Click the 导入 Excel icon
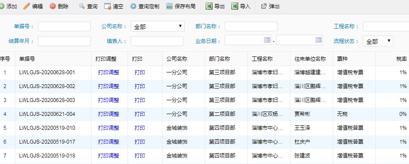Screen dimensions: 409x164 [234, 6]
